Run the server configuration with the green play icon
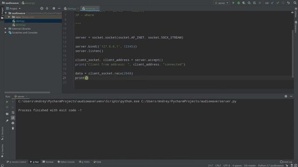Image resolution: width=298 pixels, height=167 pixels. coord(233,3)
